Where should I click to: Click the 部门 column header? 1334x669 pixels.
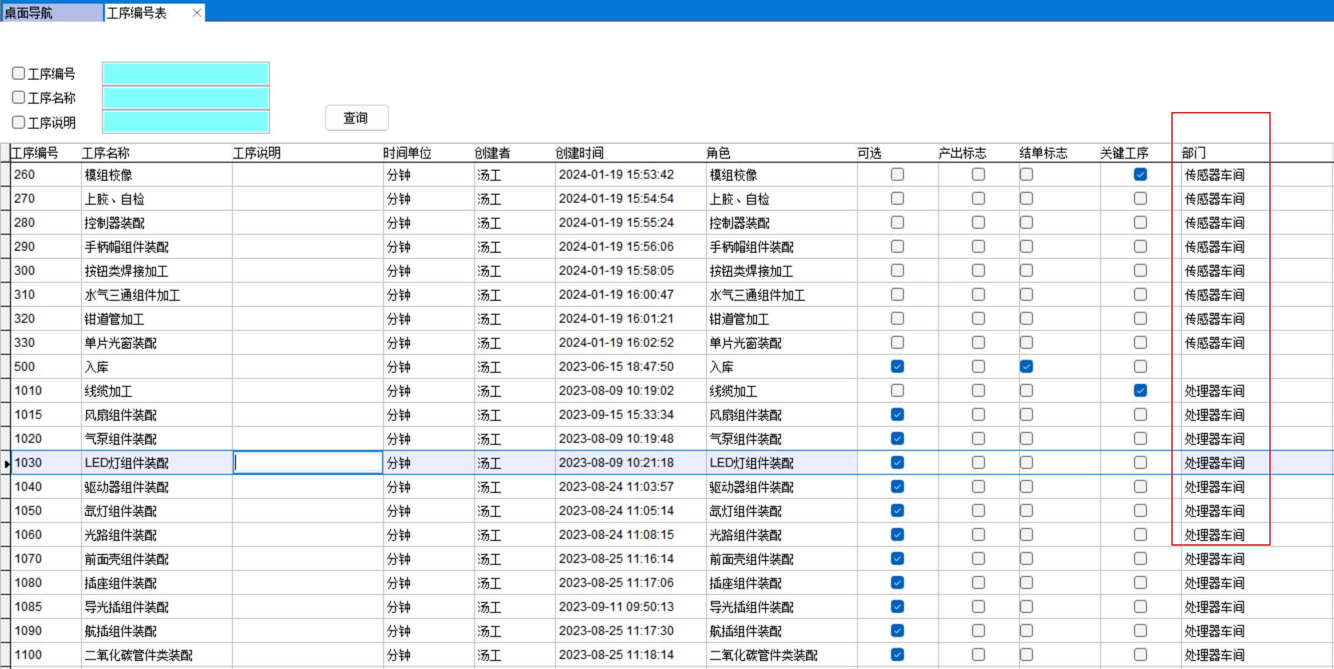(x=1193, y=153)
